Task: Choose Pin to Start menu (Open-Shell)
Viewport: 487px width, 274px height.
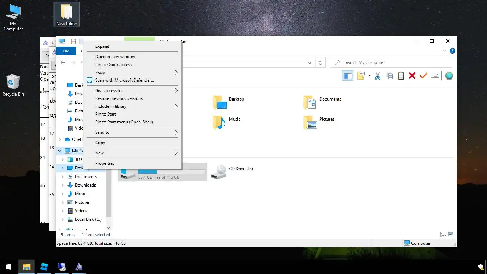Action: (x=132, y=122)
